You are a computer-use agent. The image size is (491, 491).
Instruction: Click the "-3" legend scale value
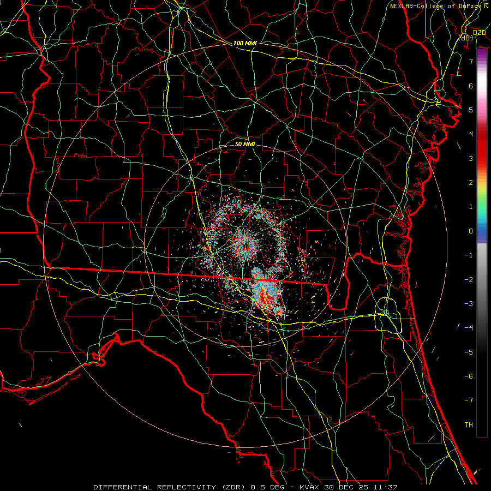click(469, 304)
